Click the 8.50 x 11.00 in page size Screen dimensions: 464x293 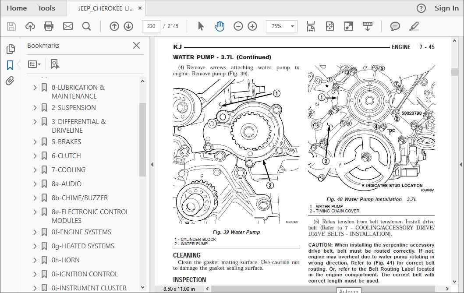[179, 289]
